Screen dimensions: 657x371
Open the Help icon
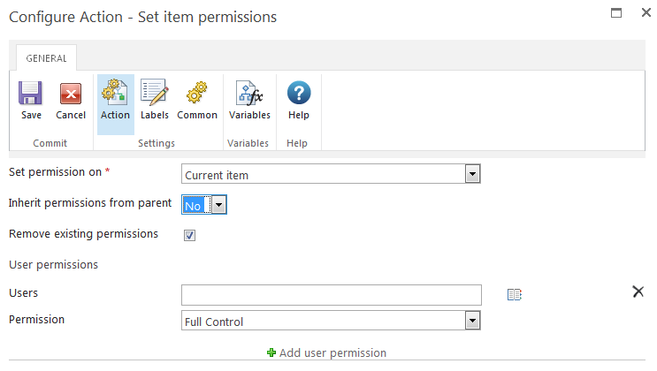pos(299,94)
